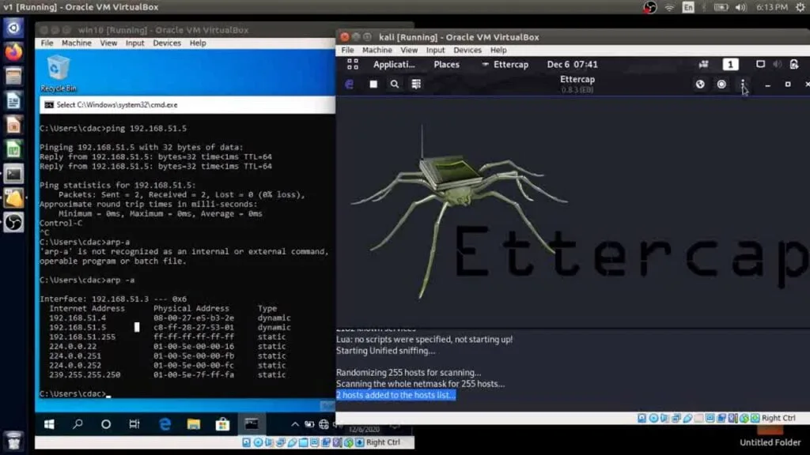Open the Trash in the Ubuntu dock
Screen dimensions: 810x455
tap(13, 441)
